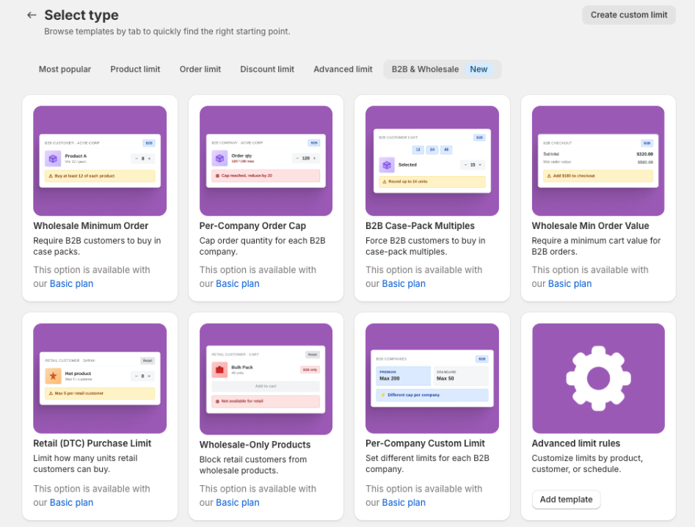Open Basic plan link under Wholesale Minimum Order
This screenshot has height=527, width=695.
[x=71, y=283]
